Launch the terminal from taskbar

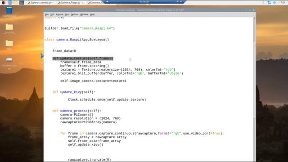point(22,3)
